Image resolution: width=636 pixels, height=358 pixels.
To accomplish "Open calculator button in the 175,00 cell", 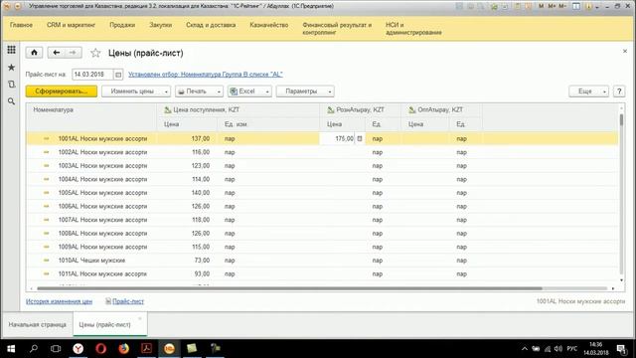I will pos(360,139).
